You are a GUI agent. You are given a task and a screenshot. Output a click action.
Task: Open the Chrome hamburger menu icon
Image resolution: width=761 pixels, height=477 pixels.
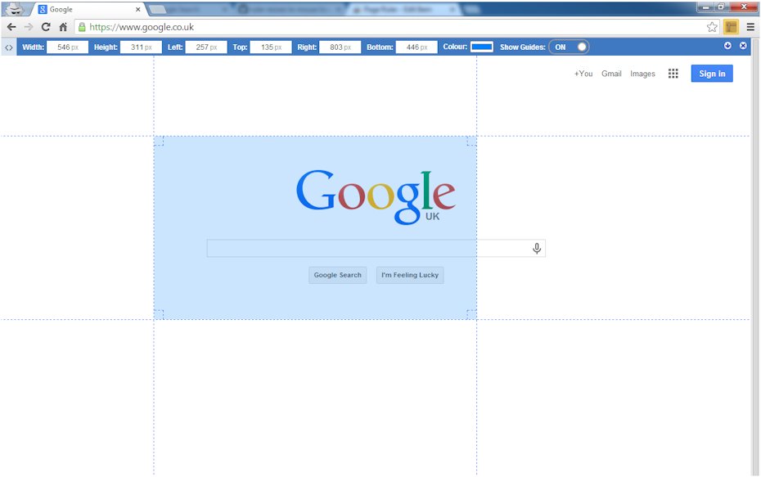pos(750,26)
